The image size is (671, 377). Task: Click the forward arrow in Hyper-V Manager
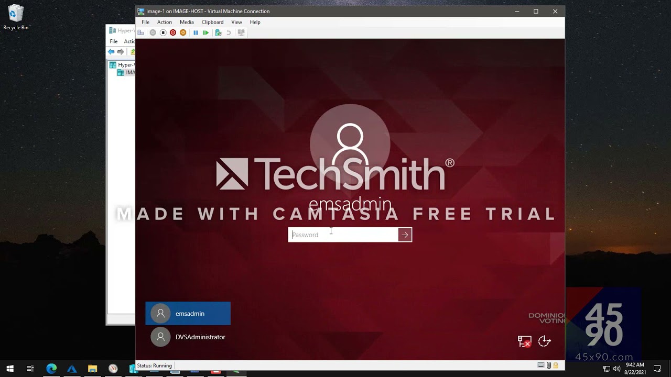point(121,52)
